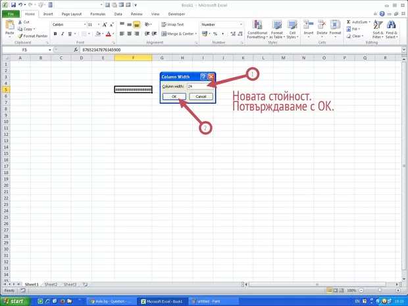Open the Formulas ribbon tab
Image resolution: width=408 pixels, height=306 pixels.
point(97,13)
